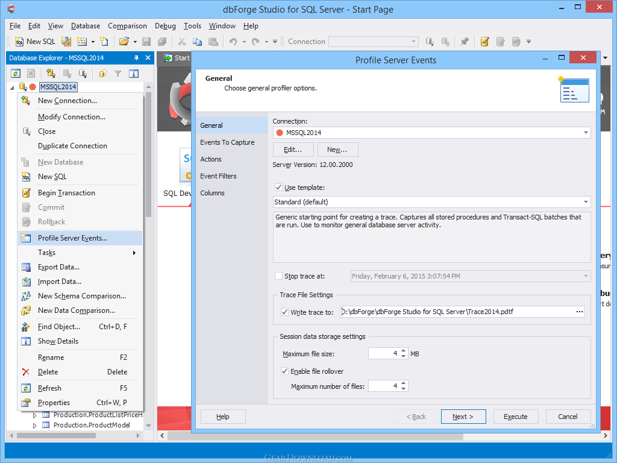Open the Undo history dropdown arrow
Image resolution: width=617 pixels, height=463 pixels.
coord(244,42)
